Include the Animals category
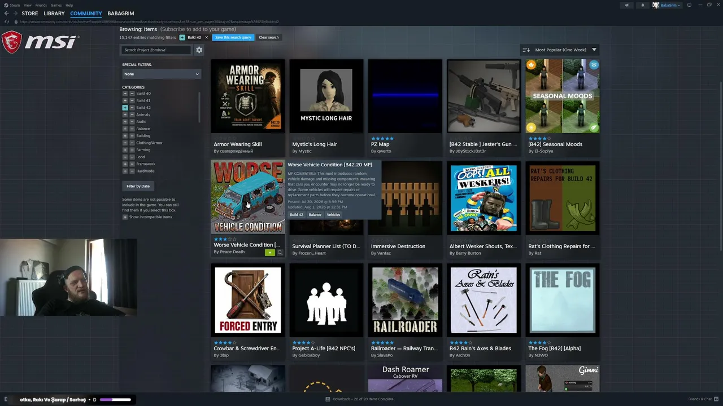Screen dimensions: 723x406 click(x=125, y=114)
